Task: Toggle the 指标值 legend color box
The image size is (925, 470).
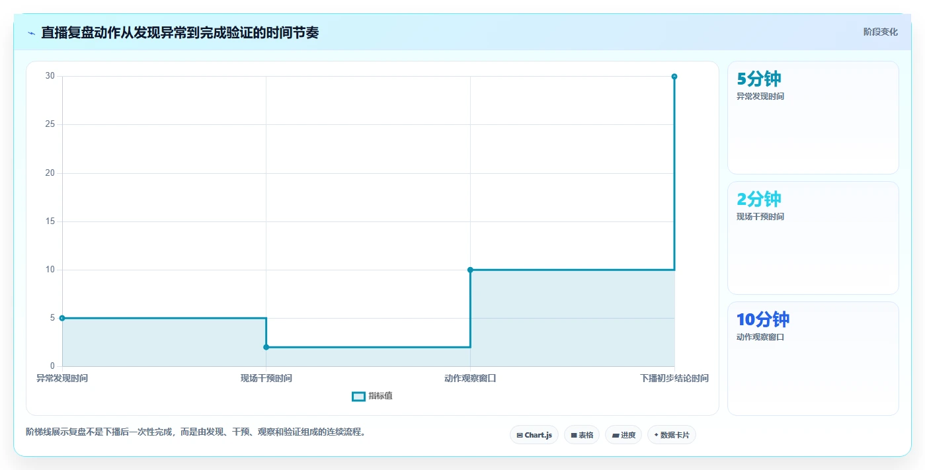Action: click(358, 397)
